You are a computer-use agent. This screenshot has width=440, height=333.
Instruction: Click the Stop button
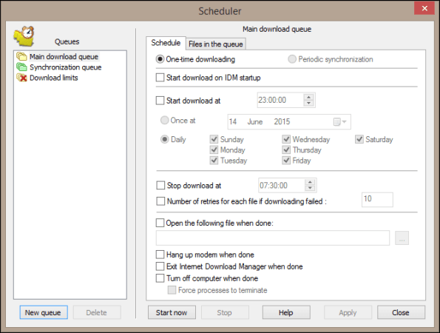click(225, 312)
